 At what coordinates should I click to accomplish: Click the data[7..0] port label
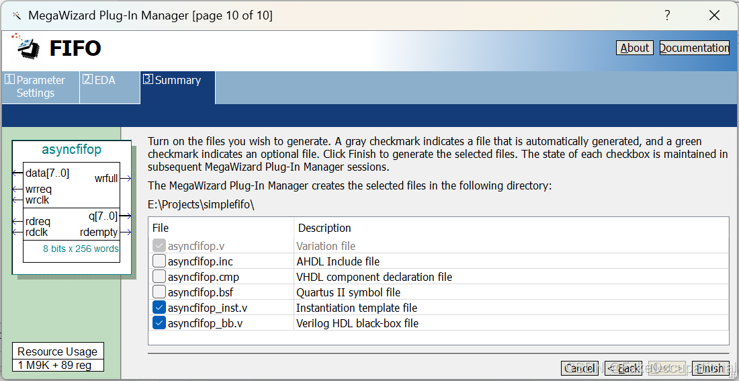click(x=48, y=173)
